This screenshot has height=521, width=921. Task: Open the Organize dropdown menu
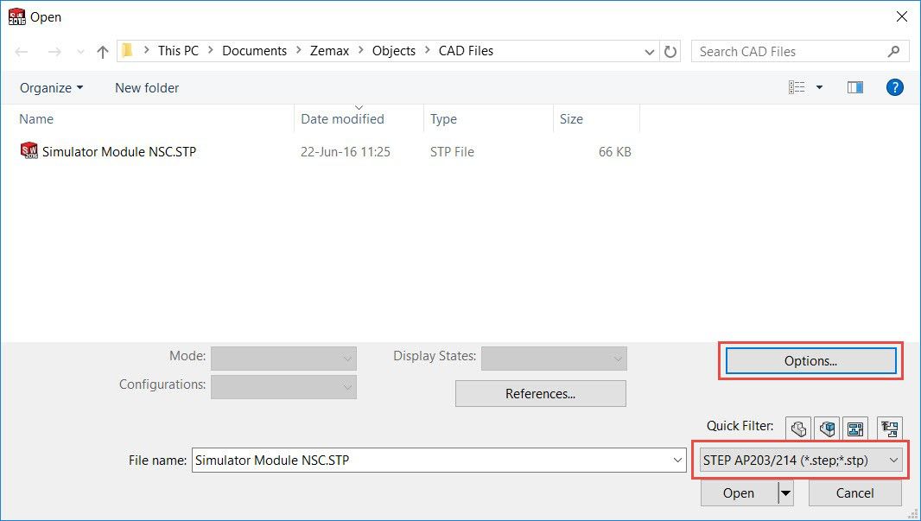click(50, 87)
